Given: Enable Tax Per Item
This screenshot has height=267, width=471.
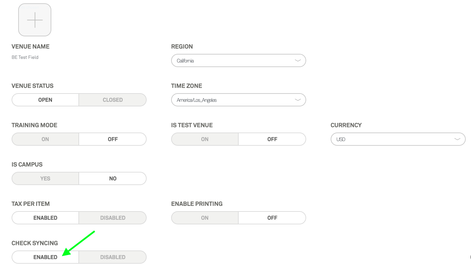Looking at the screenshot, I should (x=45, y=218).
